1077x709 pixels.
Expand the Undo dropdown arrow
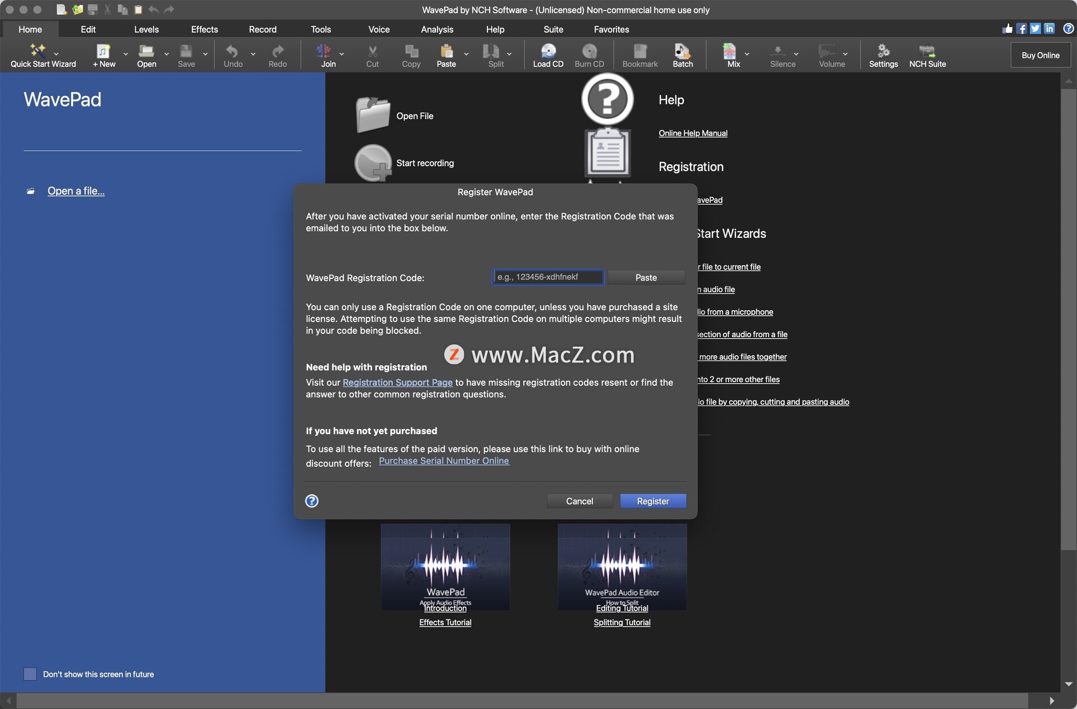click(x=253, y=54)
